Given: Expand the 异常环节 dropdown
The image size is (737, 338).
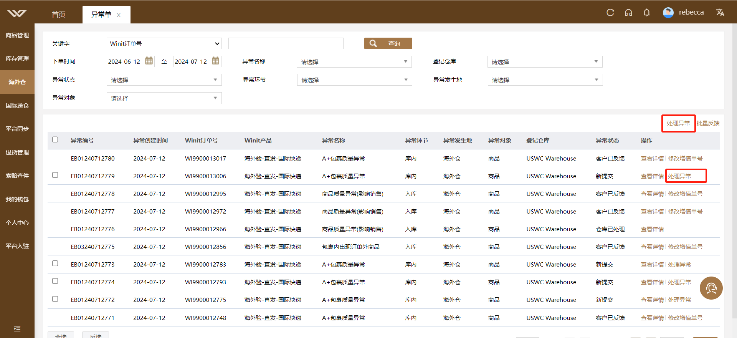Looking at the screenshot, I should pyautogui.click(x=354, y=80).
